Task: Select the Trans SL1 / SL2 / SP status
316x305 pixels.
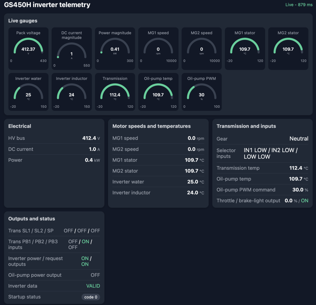Action: tap(82, 230)
